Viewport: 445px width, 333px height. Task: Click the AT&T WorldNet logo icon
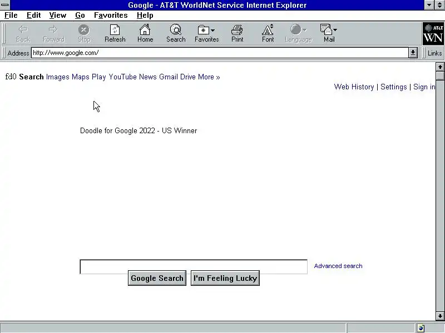tap(433, 34)
